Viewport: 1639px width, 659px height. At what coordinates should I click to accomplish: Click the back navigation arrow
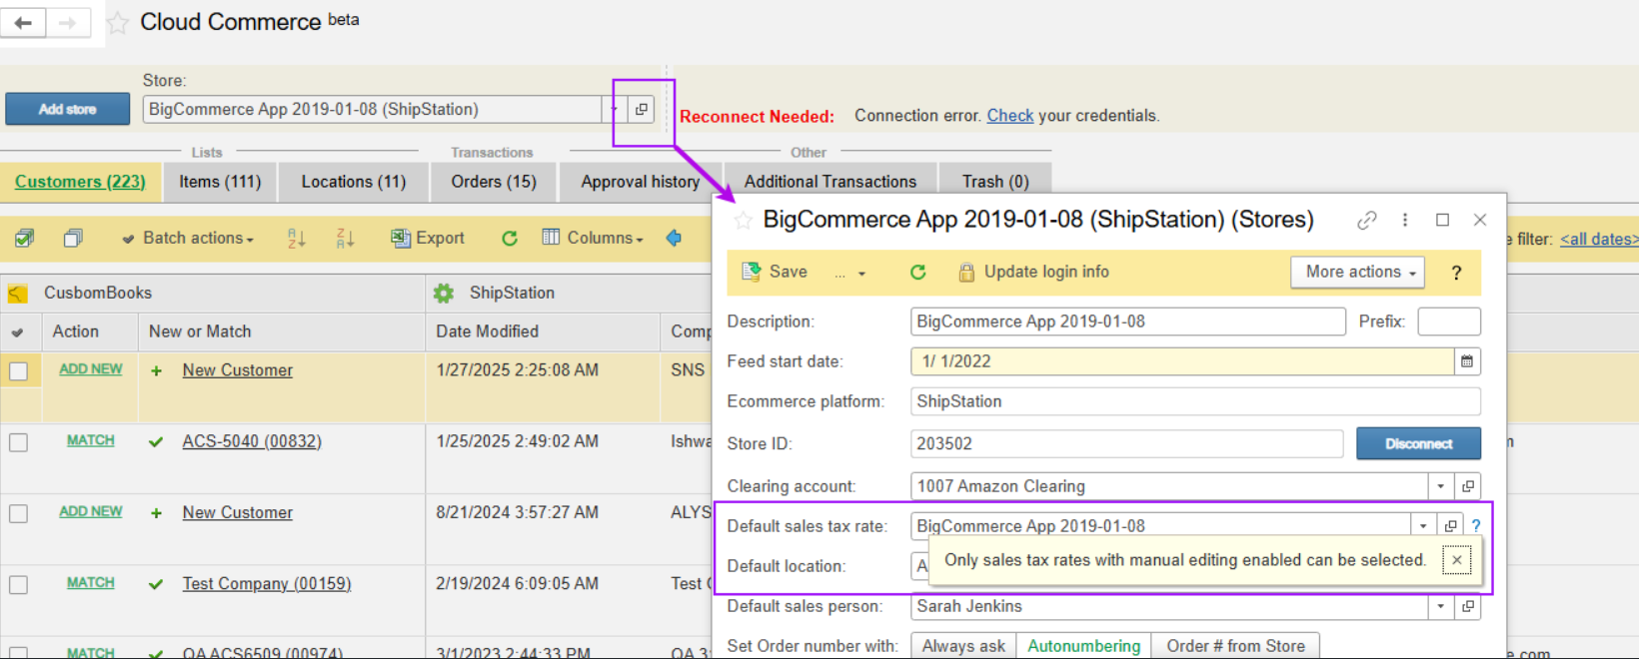(23, 22)
